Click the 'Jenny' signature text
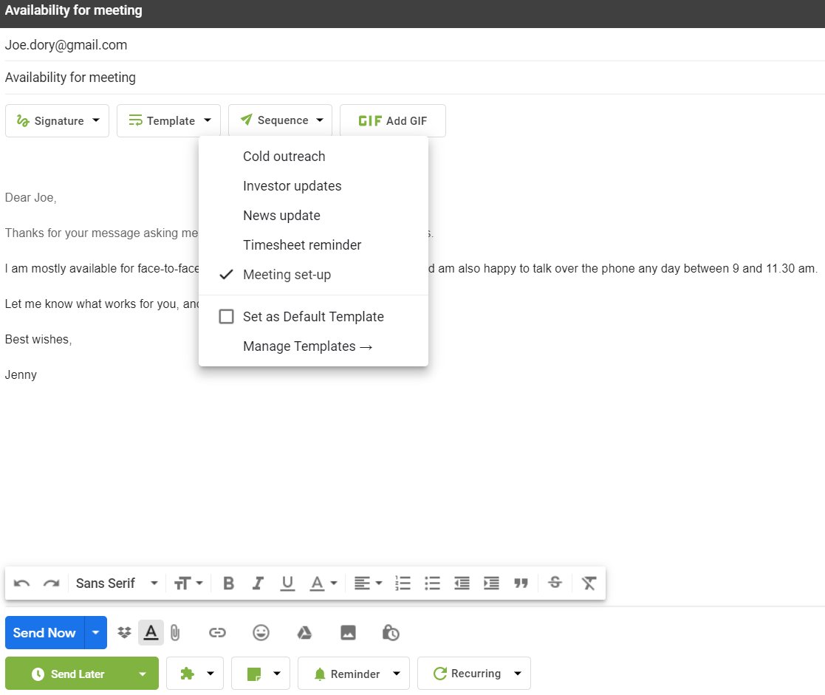This screenshot has width=825, height=695. click(21, 374)
